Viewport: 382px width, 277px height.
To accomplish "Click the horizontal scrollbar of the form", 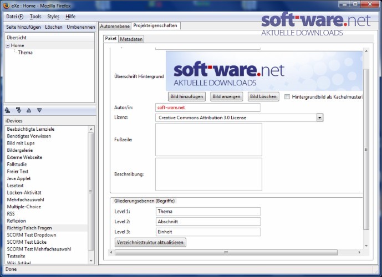I will (226, 253).
